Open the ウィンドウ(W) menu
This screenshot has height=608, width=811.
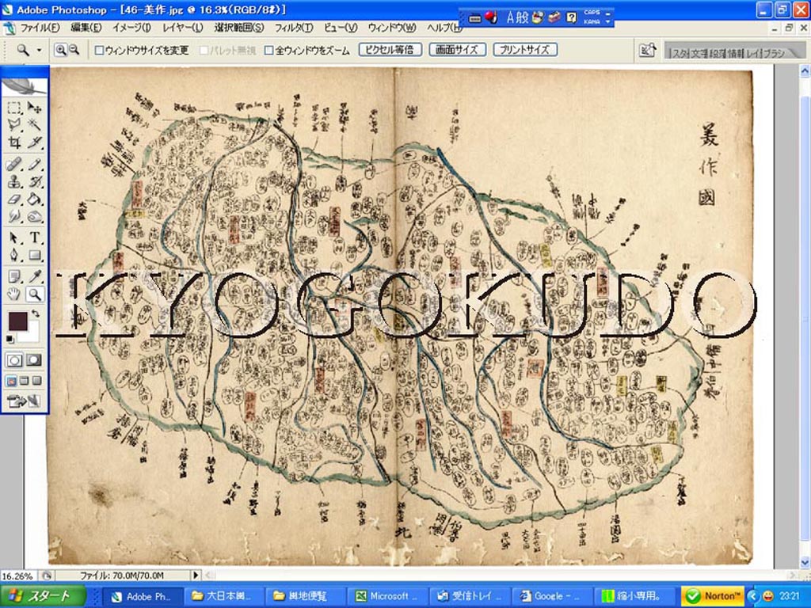click(x=391, y=28)
